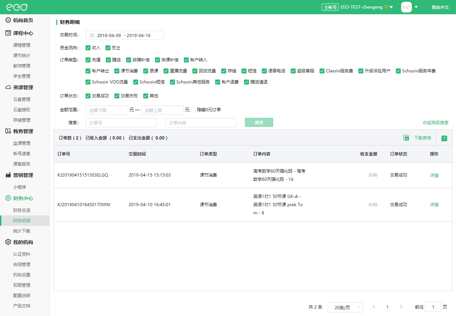Screen dimensions: 456x316
Task: Open 学生管理 in sidebar
Action: (22, 76)
